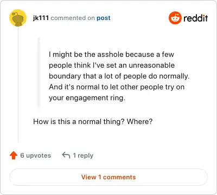Click the "6 upvotes" count label
Viewport: 217px width, 195px height.
[36, 155]
